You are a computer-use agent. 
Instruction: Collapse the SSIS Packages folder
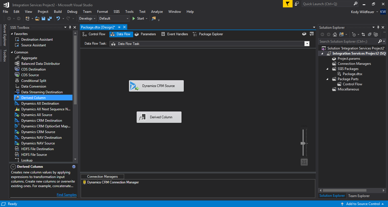click(x=327, y=69)
